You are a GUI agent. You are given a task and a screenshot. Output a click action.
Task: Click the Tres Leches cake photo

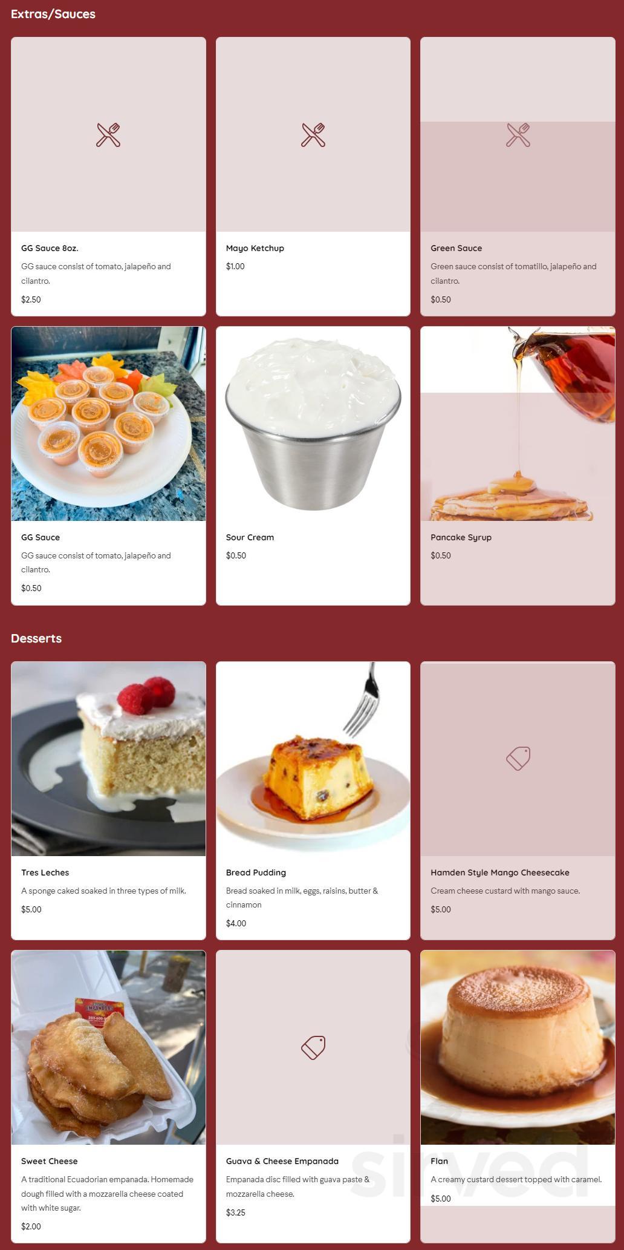108,759
